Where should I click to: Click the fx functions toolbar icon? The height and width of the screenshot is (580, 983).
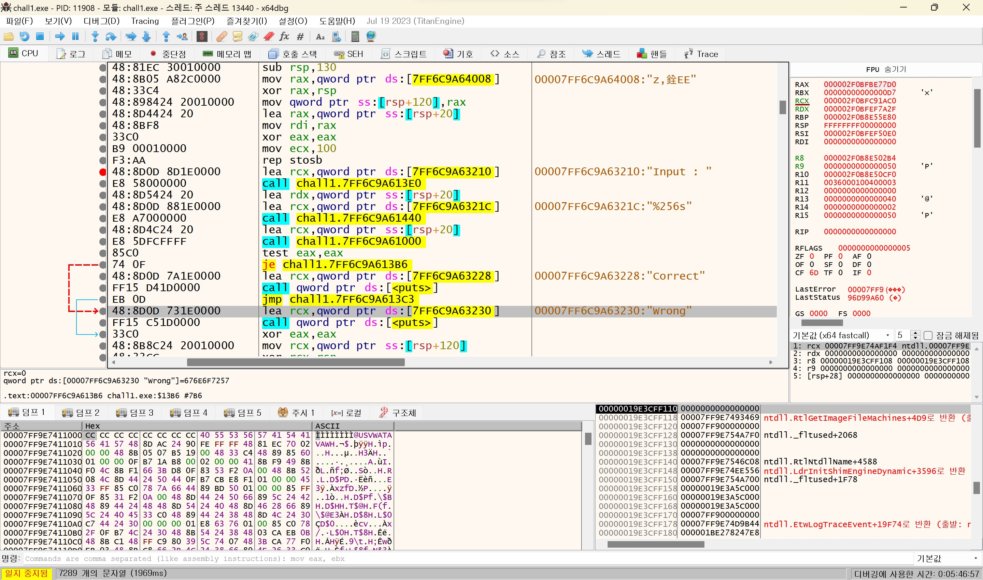click(284, 36)
